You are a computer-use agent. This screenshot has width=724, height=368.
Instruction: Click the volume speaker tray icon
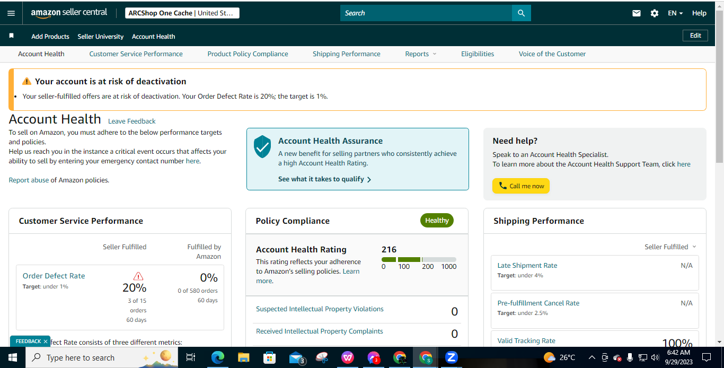pyautogui.click(x=655, y=357)
